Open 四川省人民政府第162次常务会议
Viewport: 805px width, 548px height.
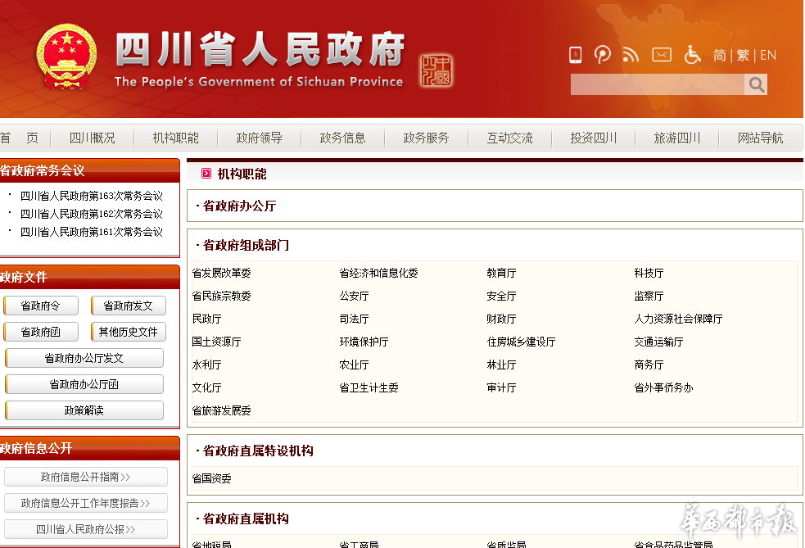[x=92, y=214]
